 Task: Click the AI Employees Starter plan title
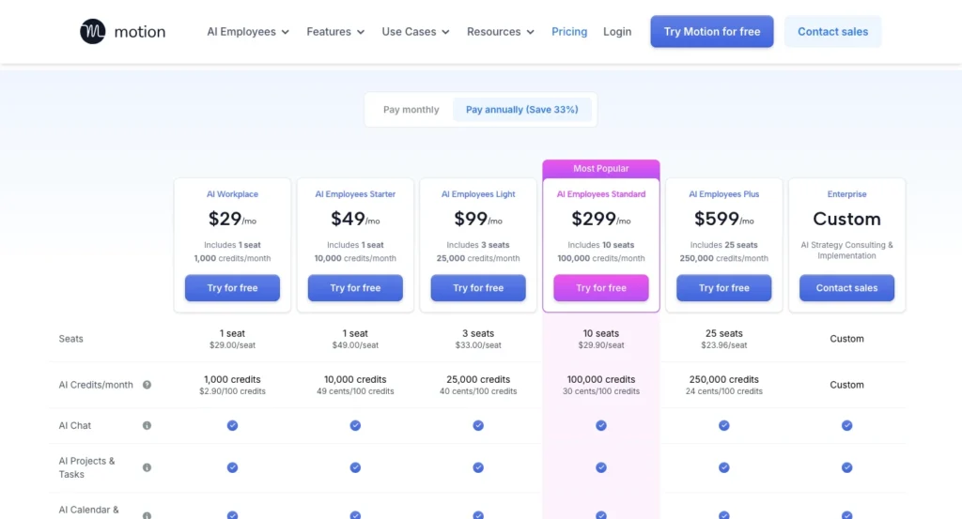coord(355,194)
